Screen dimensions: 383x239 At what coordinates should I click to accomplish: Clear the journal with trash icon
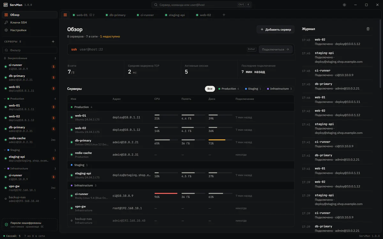[x=368, y=29]
